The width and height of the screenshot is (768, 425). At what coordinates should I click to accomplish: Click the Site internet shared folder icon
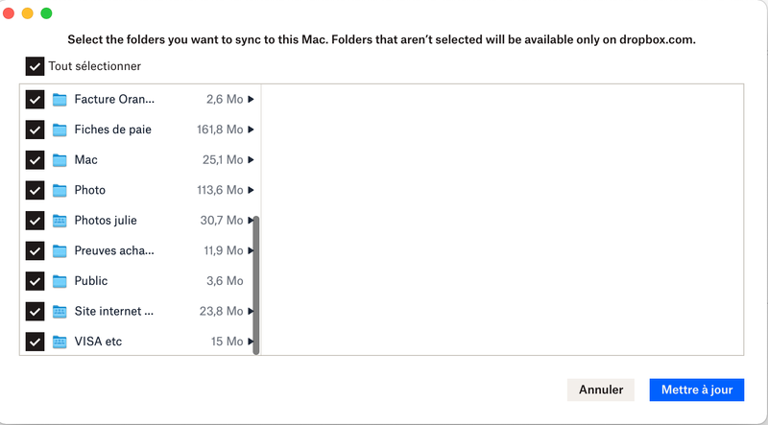[x=60, y=311]
